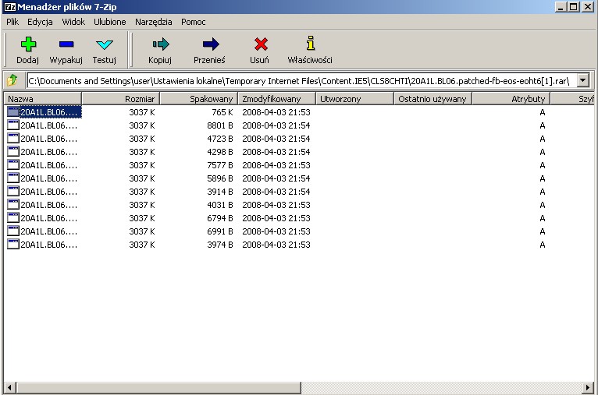Image resolution: width=598 pixels, height=395 pixels.
Task: Click file name in the 7577 B row
Action: click(x=49, y=165)
